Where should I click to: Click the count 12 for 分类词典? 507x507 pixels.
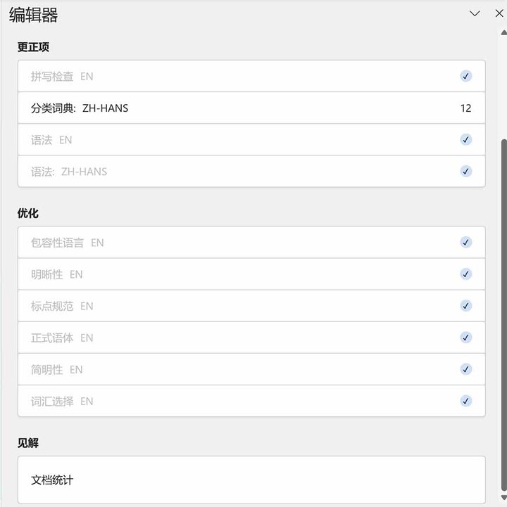click(465, 108)
